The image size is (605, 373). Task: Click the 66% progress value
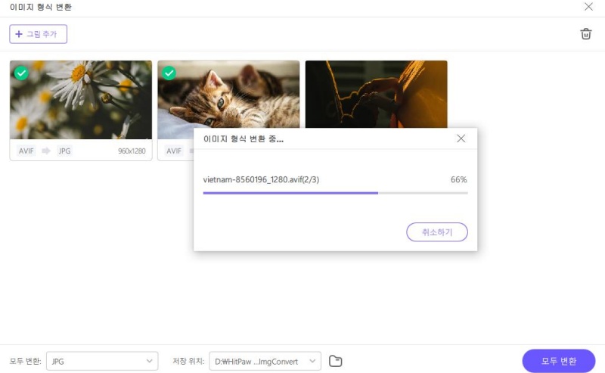tap(459, 179)
